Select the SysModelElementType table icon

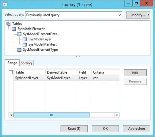click(x=19, y=50)
